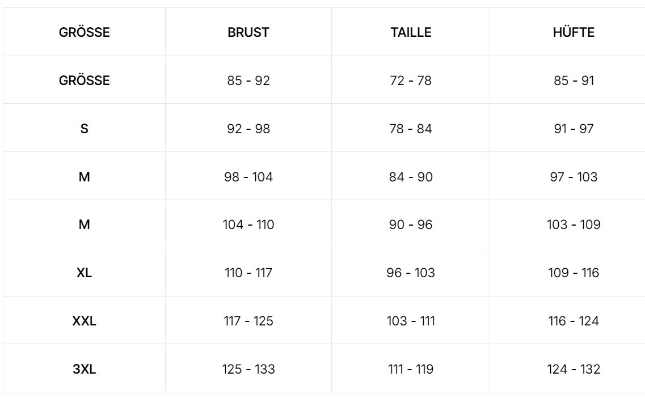Screen dimensions: 645x398
Task: Select the 116 - 124 hip cell
Action: [573, 321]
